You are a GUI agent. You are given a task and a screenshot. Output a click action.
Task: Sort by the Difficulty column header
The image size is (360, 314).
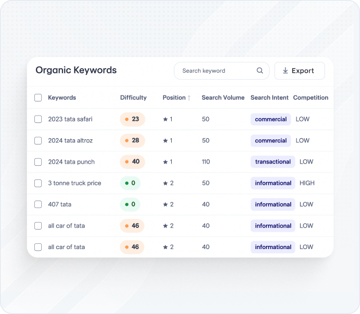pos(133,98)
